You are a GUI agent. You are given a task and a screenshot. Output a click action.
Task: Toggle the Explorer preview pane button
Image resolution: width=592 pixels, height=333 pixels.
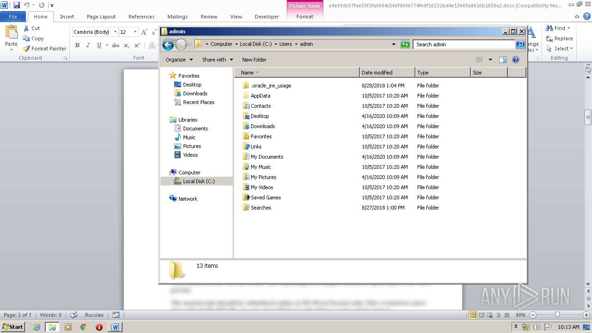pos(503,60)
